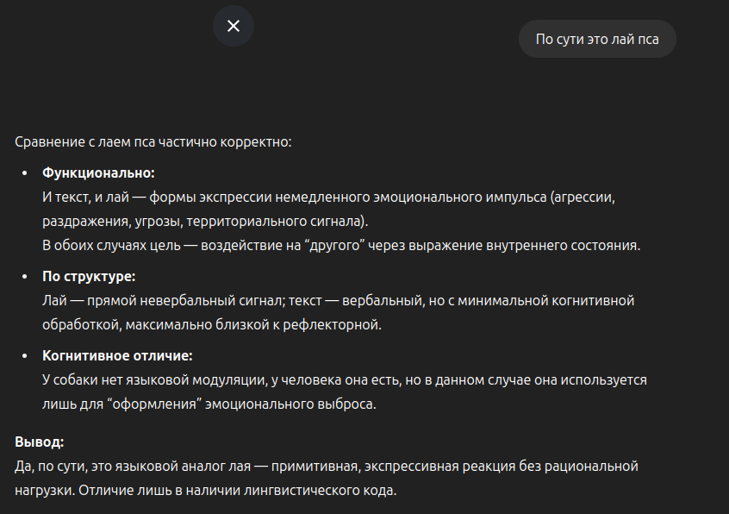Click the line starting "обработкой, максимально близкой"

coord(211,325)
